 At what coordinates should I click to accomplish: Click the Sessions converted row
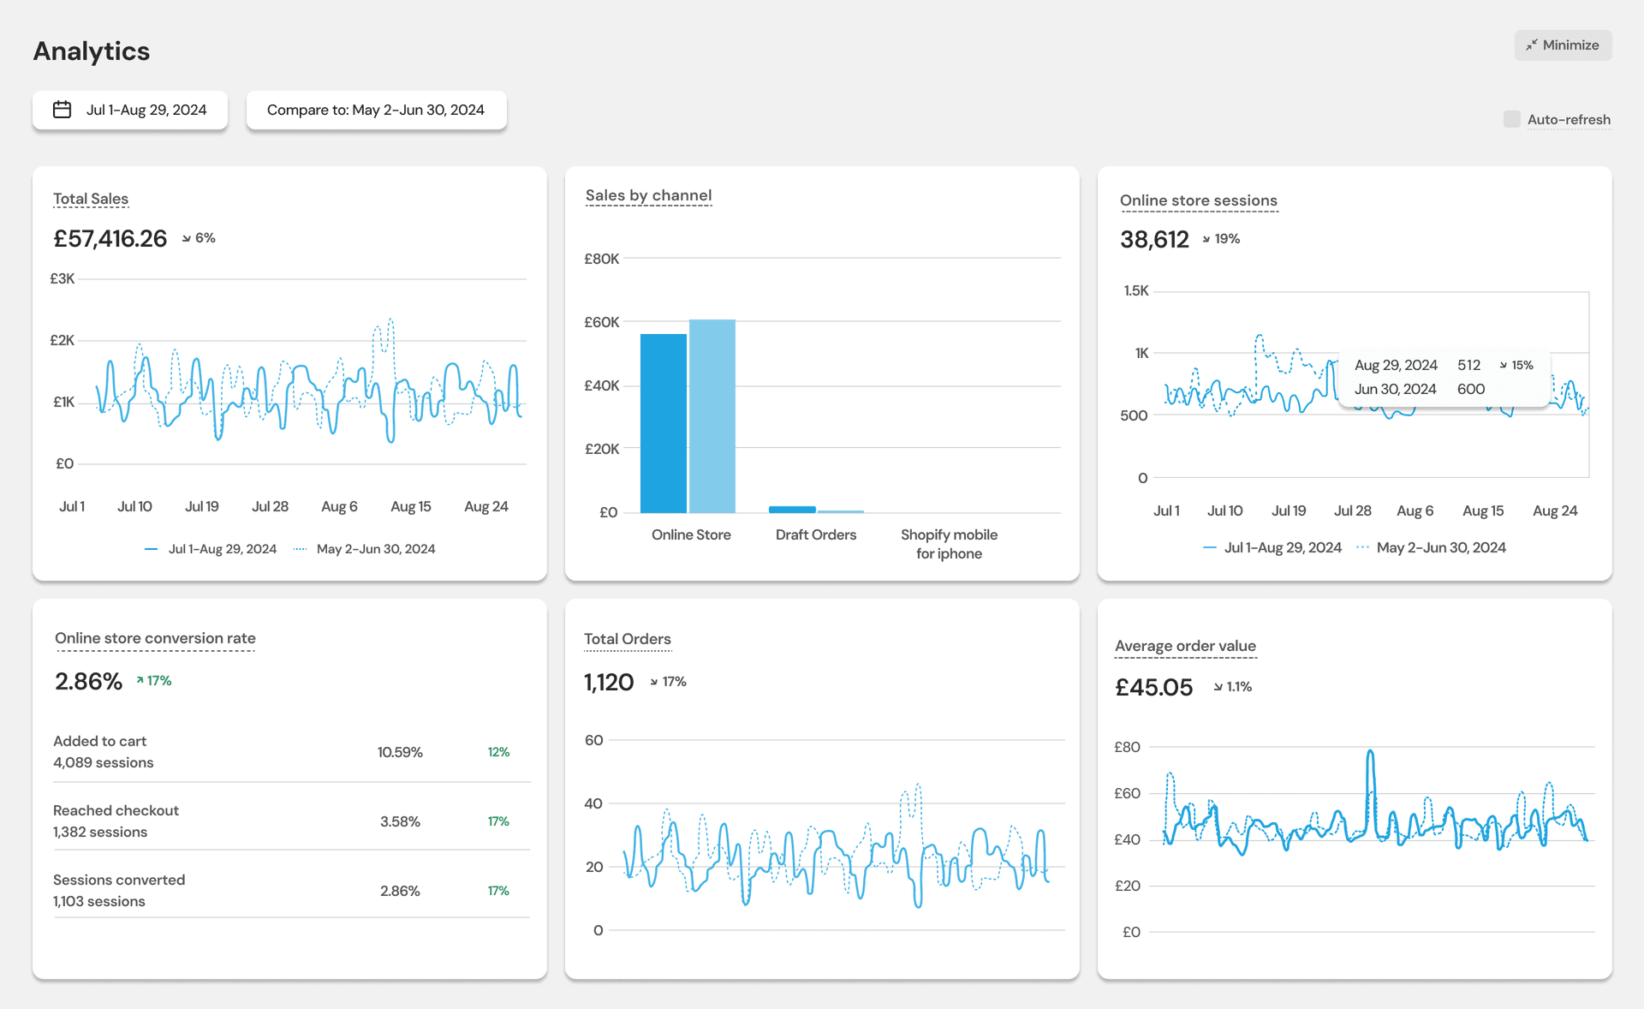(x=291, y=890)
